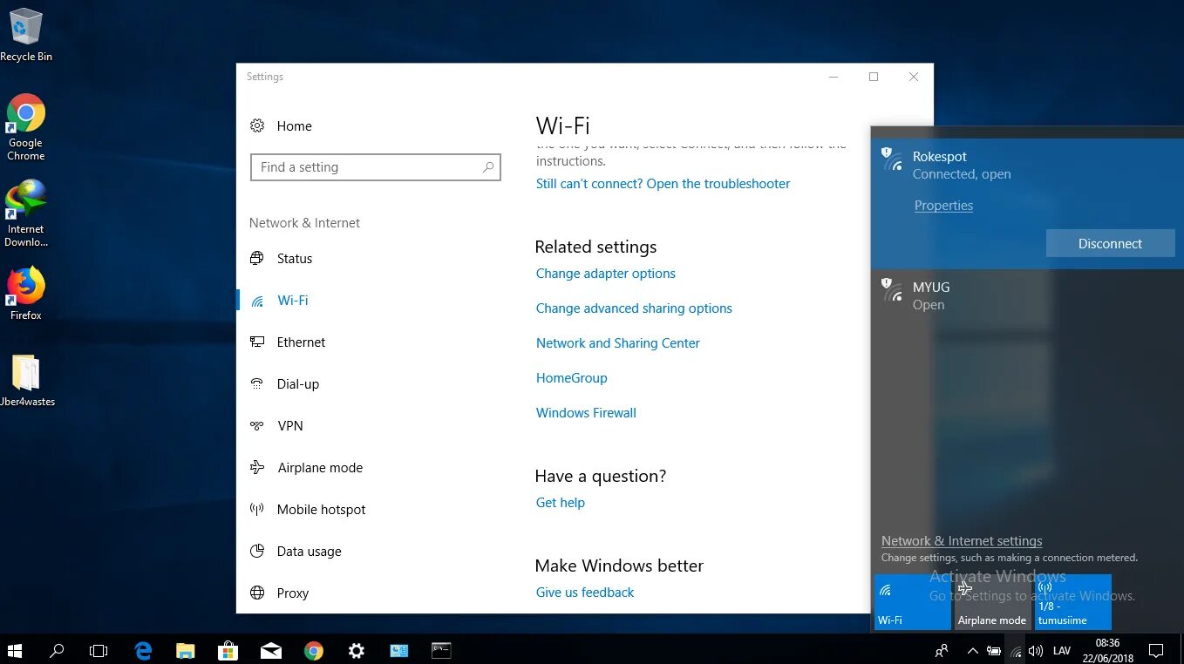Select Airplane mode in Settings sidebar
The width and height of the screenshot is (1184, 664).
tap(257, 467)
